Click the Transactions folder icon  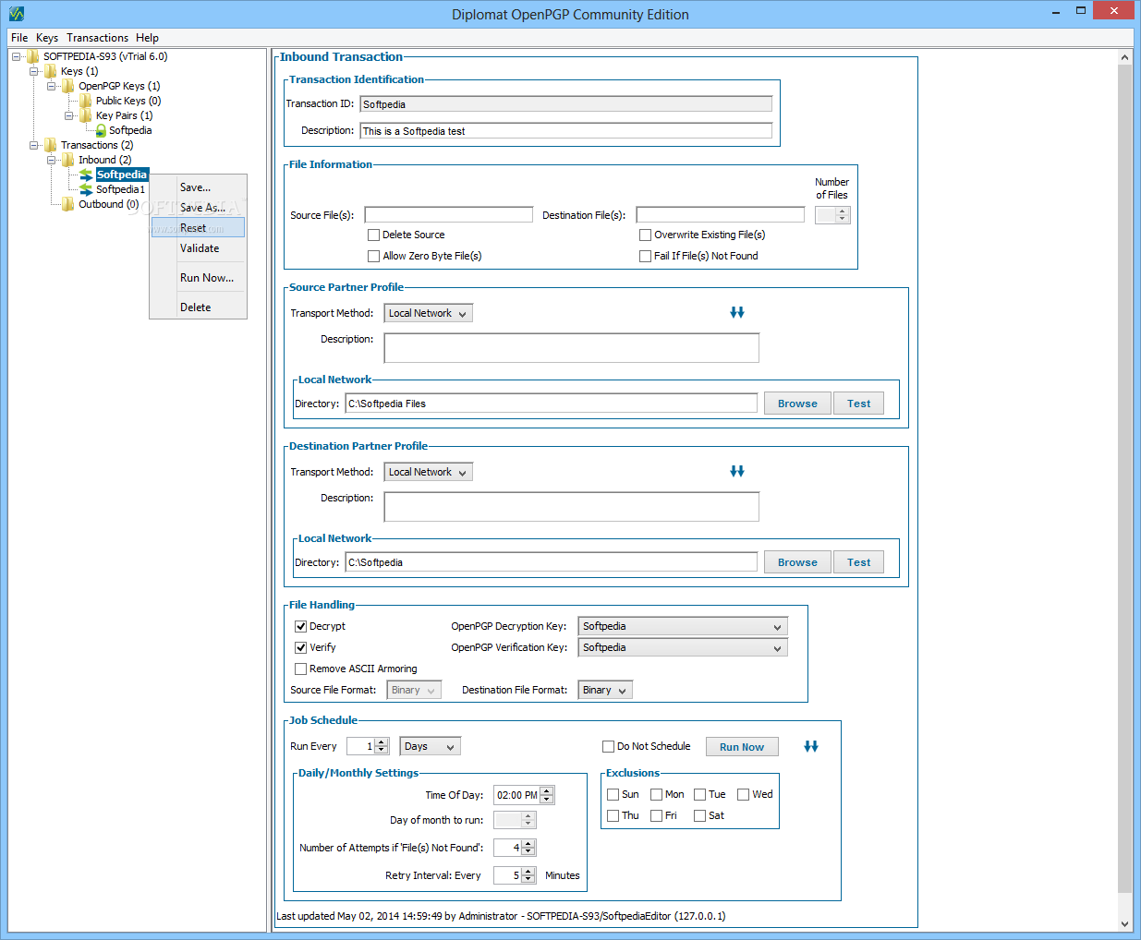(51, 145)
